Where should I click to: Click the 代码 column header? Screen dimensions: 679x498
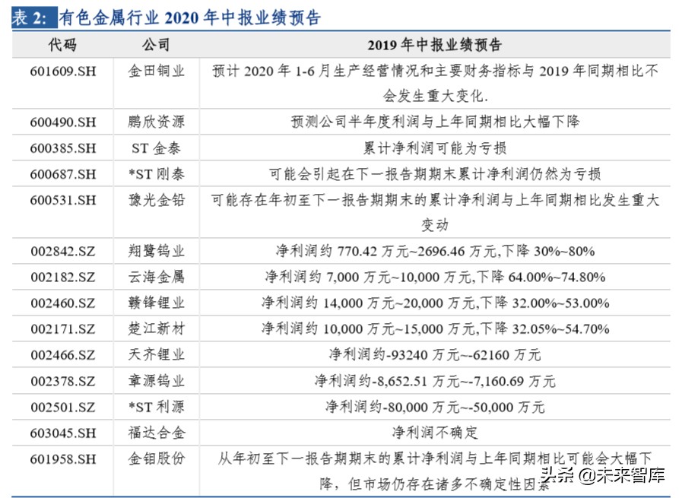[x=64, y=45]
